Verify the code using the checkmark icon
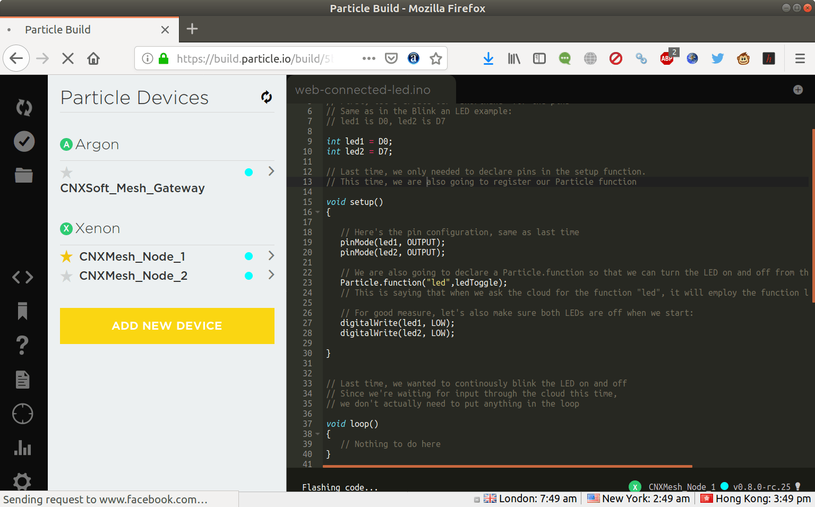The image size is (815, 507). (x=24, y=141)
